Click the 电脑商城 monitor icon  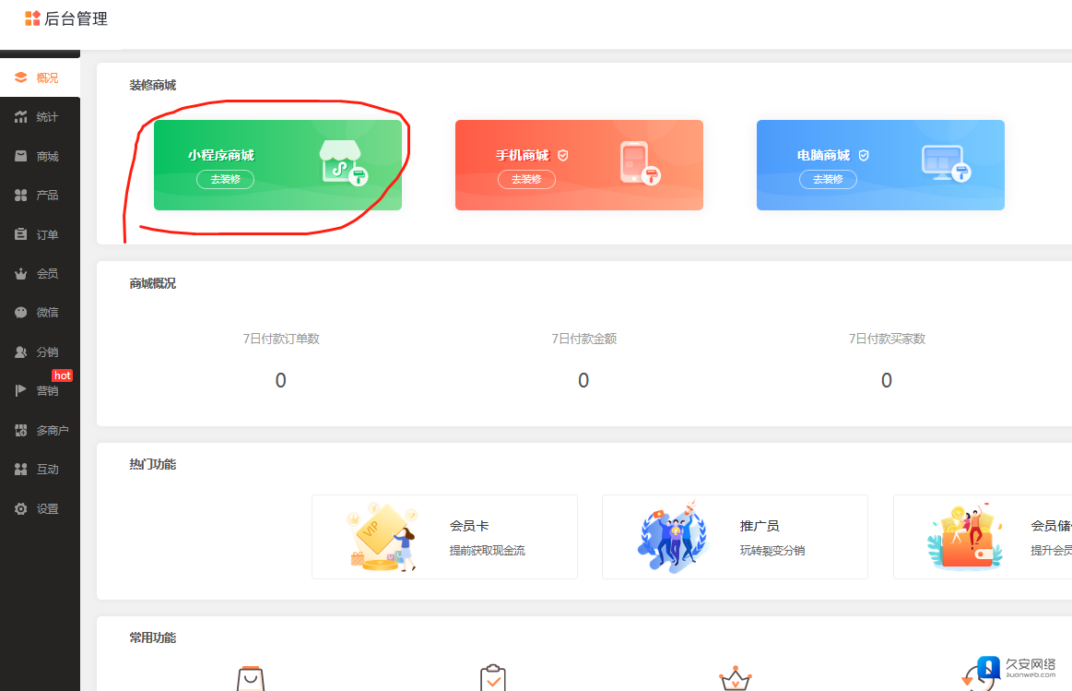click(946, 162)
